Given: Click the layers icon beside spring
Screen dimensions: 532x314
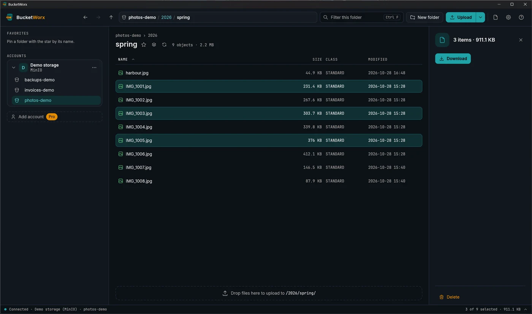Looking at the screenshot, I should click(x=154, y=44).
